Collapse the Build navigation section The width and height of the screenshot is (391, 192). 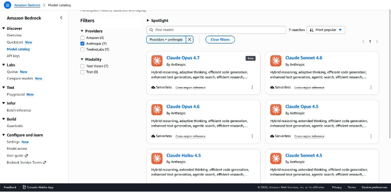click(3, 119)
